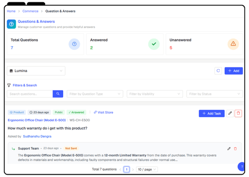Open the Filter by Question Type dropdown

coord(95,94)
